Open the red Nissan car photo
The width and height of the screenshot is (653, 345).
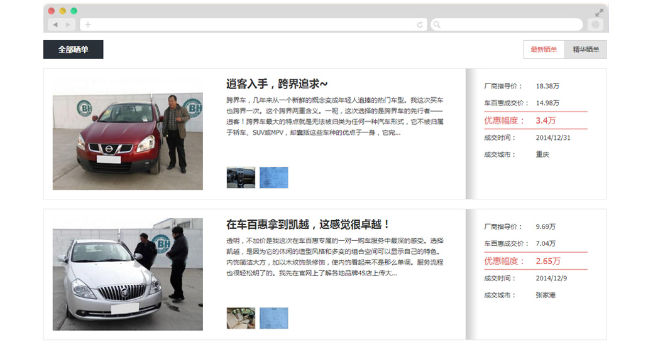[x=128, y=134]
